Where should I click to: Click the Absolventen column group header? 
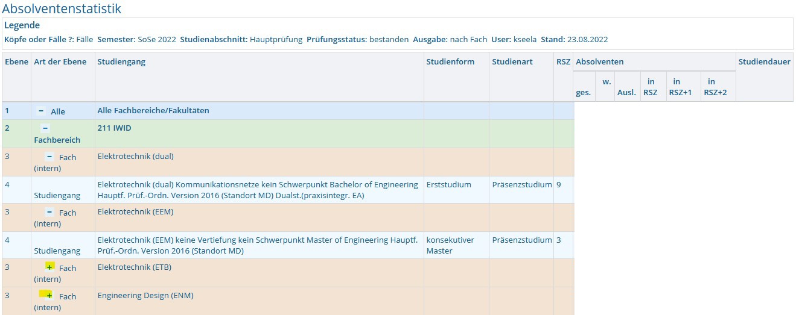[599, 61]
